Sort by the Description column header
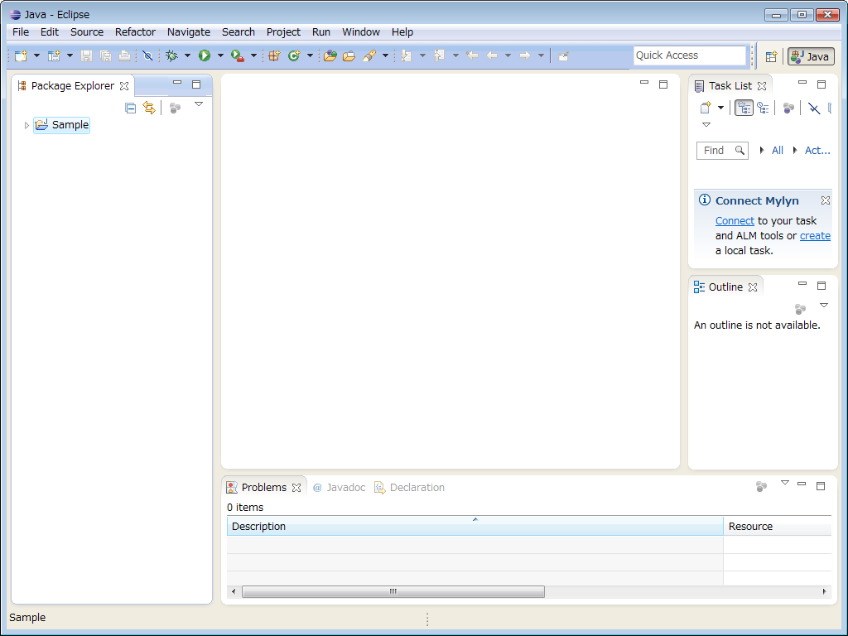The height and width of the screenshot is (636, 848). tap(475, 526)
